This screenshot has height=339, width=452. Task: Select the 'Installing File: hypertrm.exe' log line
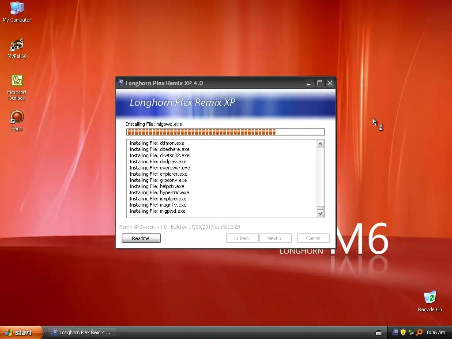tap(159, 192)
